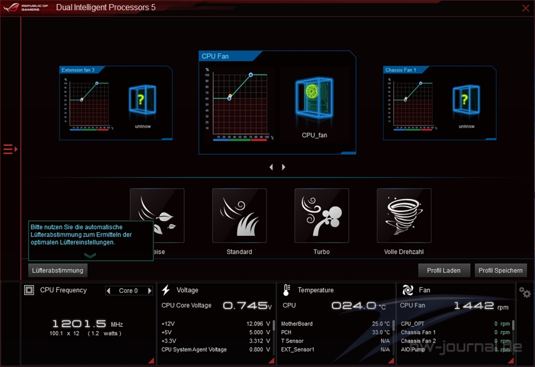This screenshot has width=535, height=367.
Task: Click the unknown device icon for Extension fan 3
Action: (x=142, y=100)
